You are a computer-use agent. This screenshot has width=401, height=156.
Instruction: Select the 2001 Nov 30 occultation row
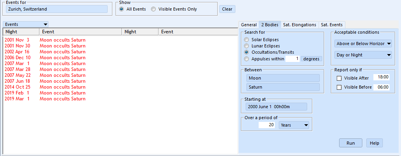[45, 46]
